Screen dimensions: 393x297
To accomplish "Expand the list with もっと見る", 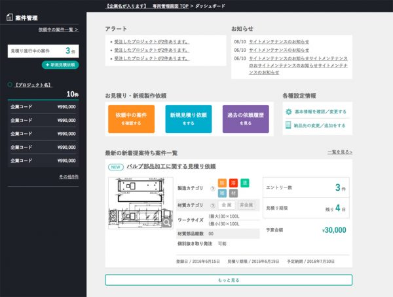I will click(229, 280).
